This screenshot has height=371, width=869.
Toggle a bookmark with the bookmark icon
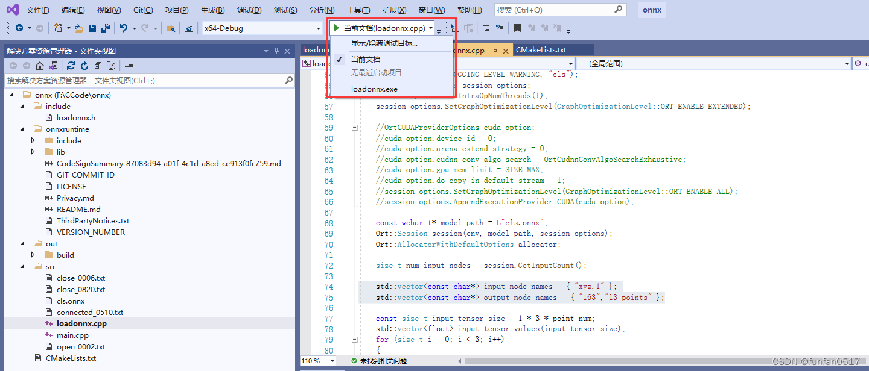(517, 28)
